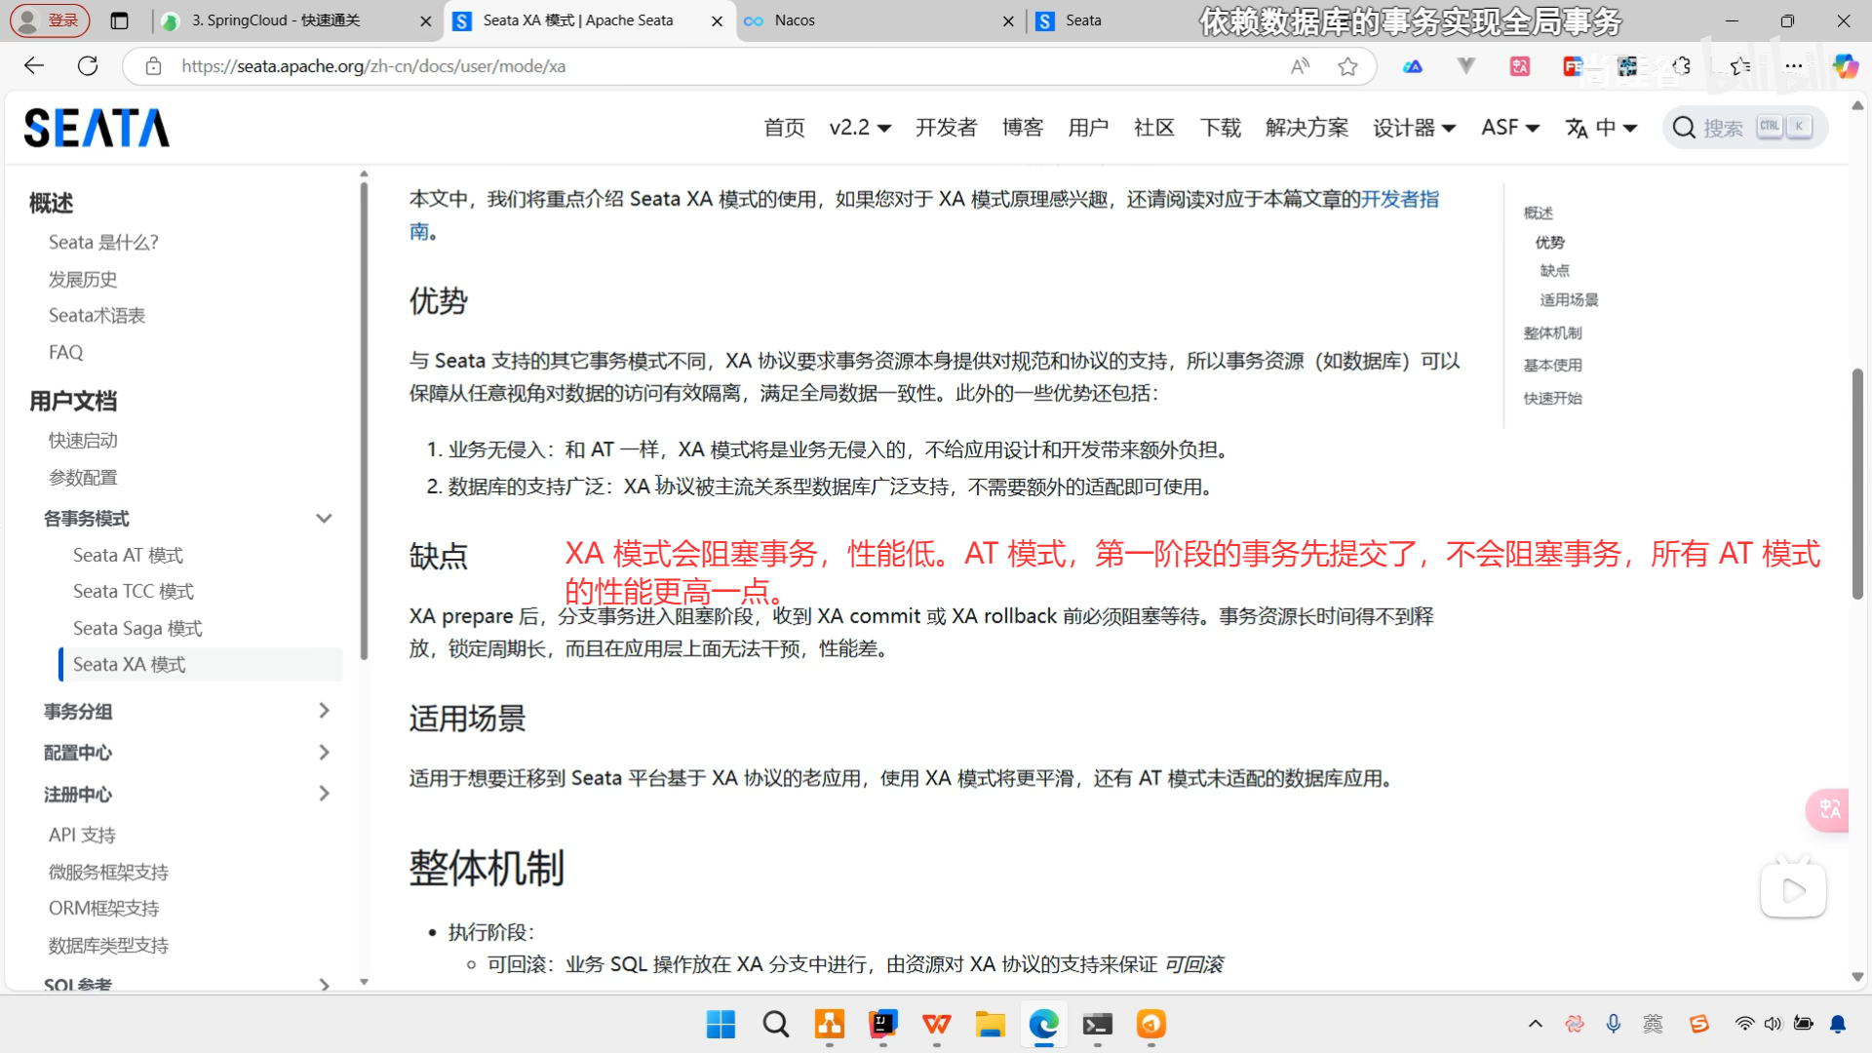Screen dimensions: 1872x1053
Task: Click the floating video play button
Action: (1792, 890)
